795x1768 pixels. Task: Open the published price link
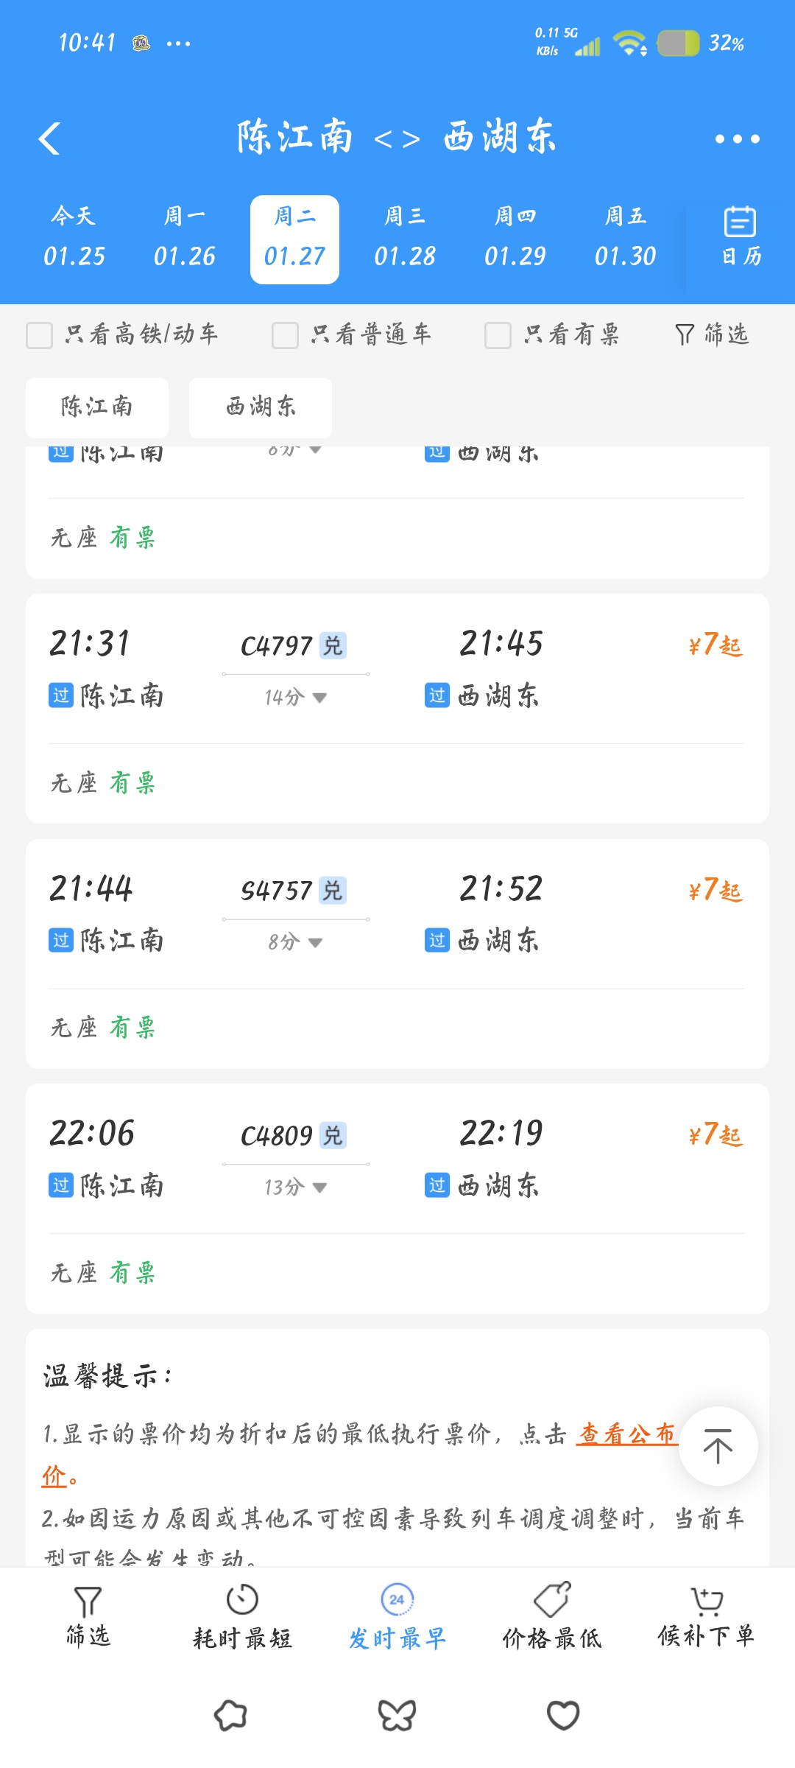626,1434
